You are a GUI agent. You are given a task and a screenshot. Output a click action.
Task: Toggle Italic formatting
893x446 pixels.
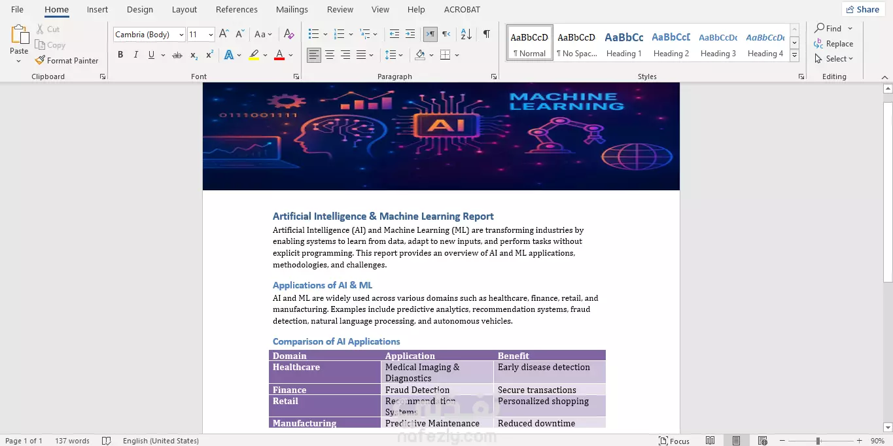[136, 55]
